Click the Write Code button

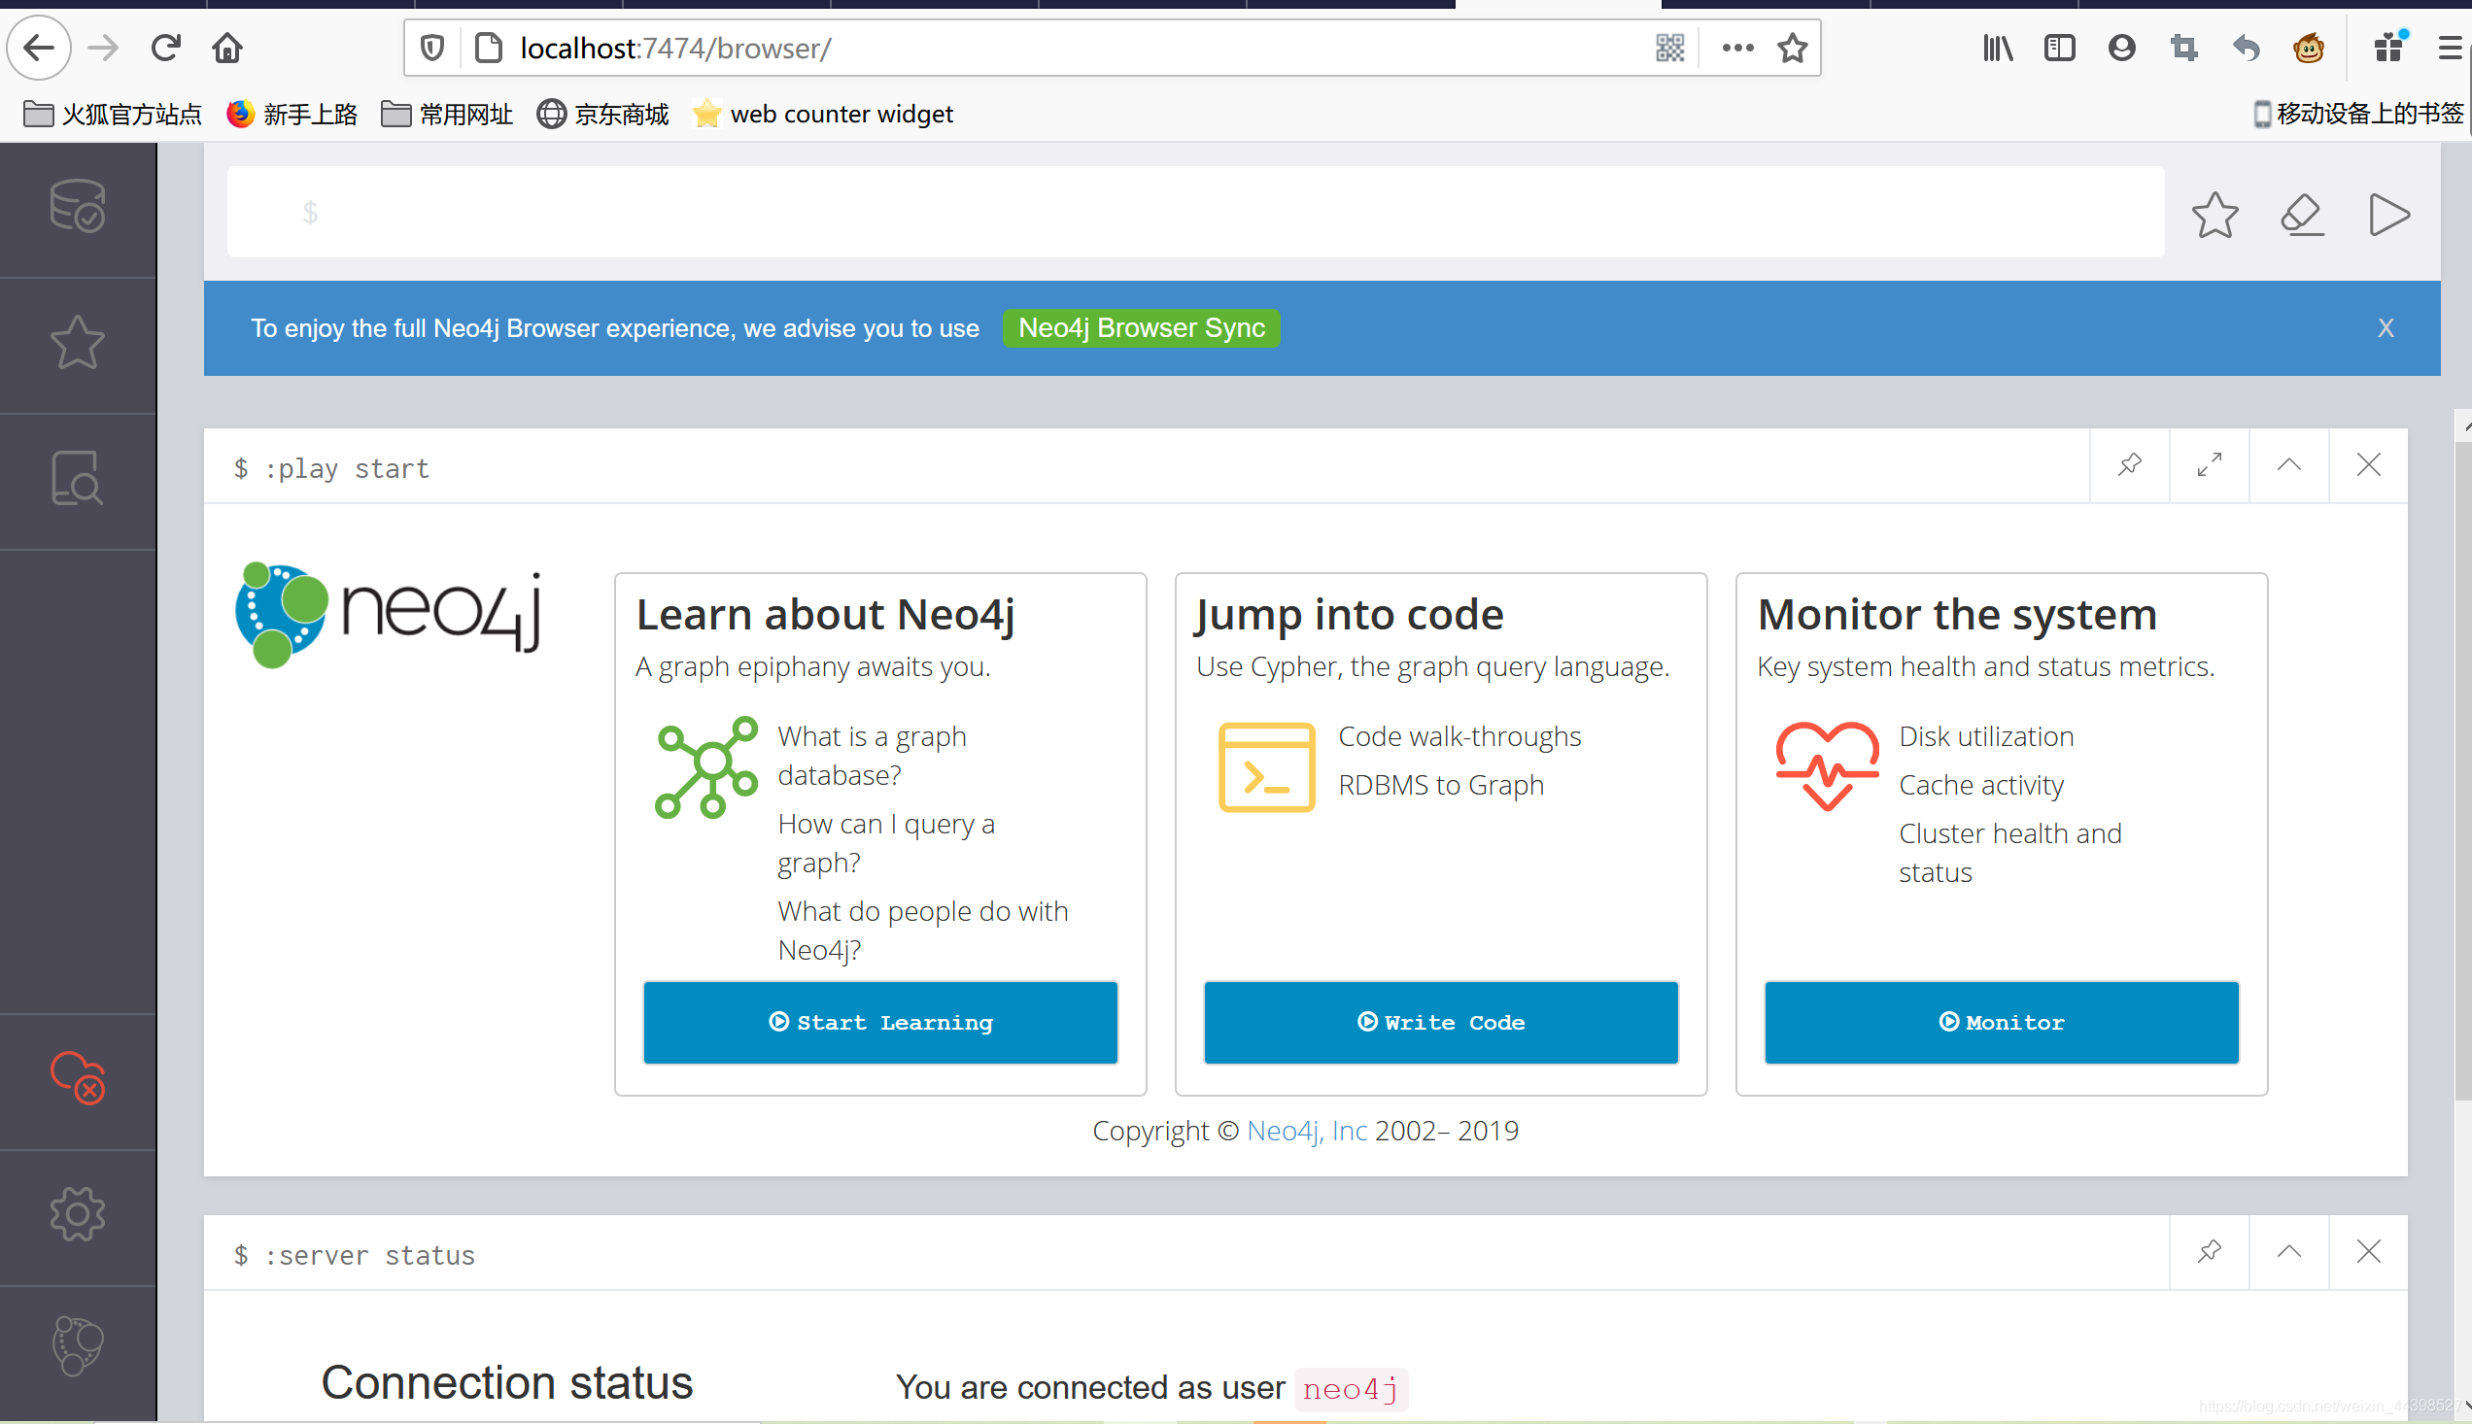[x=1441, y=1022]
